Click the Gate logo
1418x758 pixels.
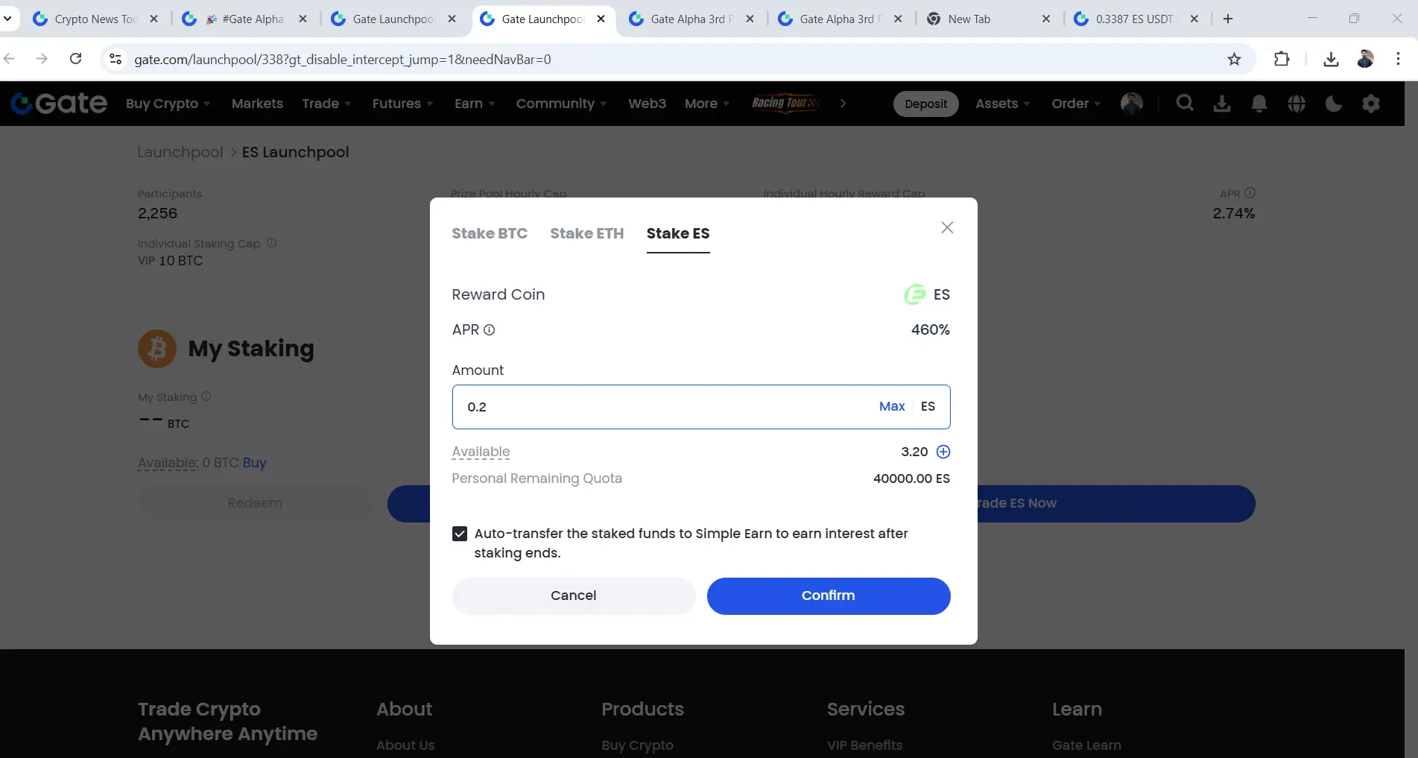pyautogui.click(x=60, y=104)
